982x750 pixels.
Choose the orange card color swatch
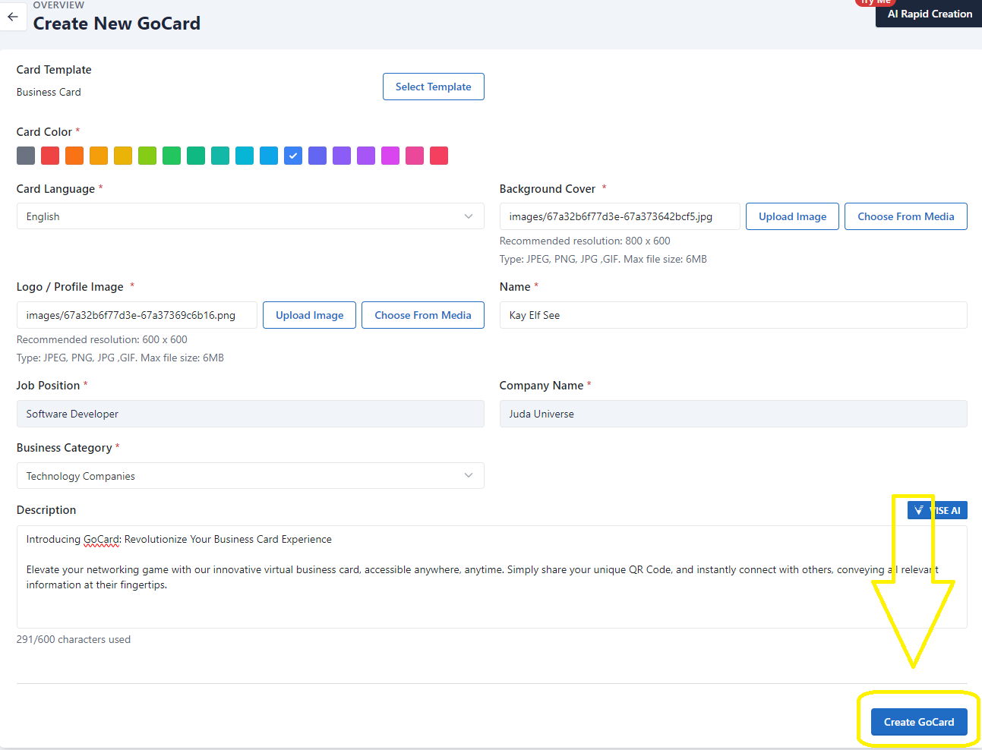(x=74, y=156)
